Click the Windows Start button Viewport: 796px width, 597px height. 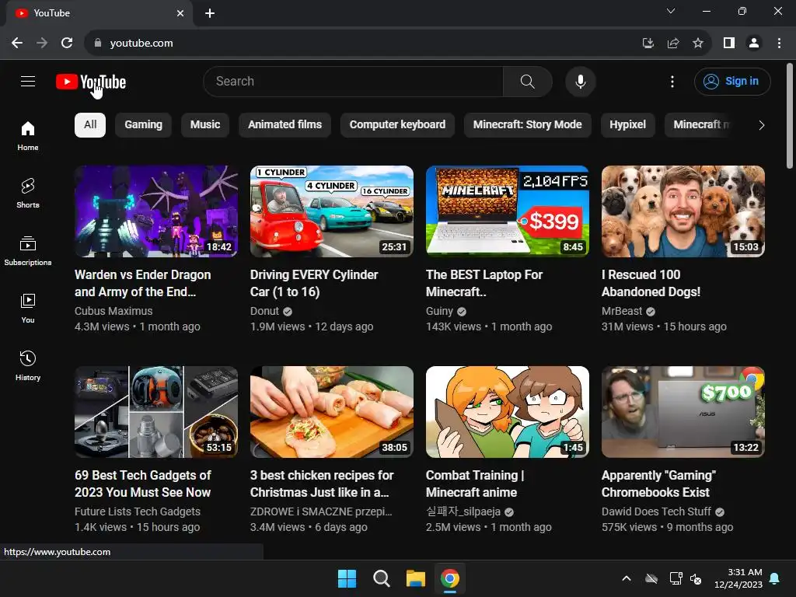(347, 578)
